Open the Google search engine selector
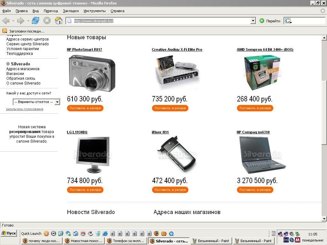The height and width of the screenshot is (245, 327). pos(288,21)
